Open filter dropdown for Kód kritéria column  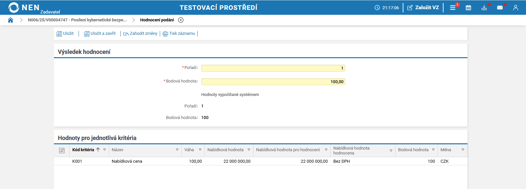(105, 150)
